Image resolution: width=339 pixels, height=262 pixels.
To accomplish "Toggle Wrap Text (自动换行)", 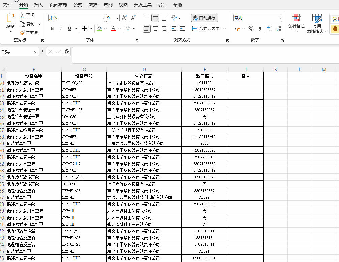I will coord(205,18).
